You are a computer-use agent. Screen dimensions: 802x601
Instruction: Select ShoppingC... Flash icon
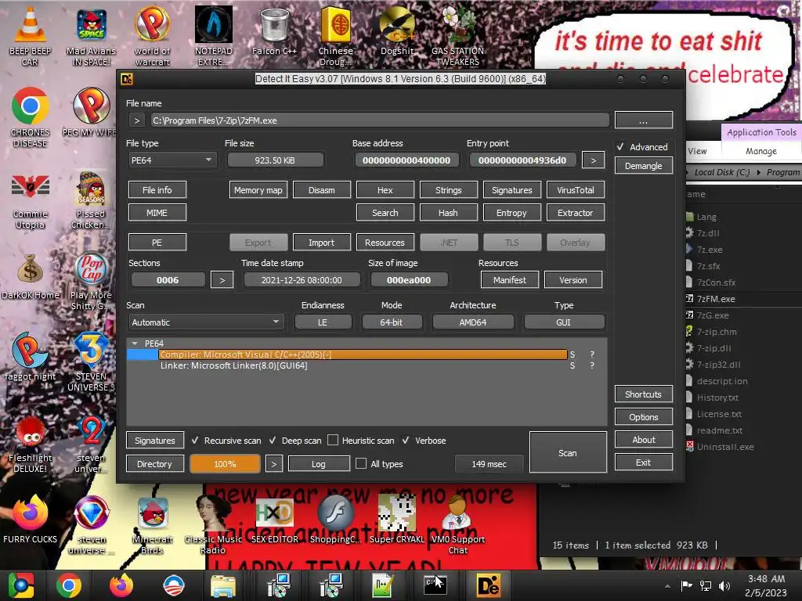point(335,520)
